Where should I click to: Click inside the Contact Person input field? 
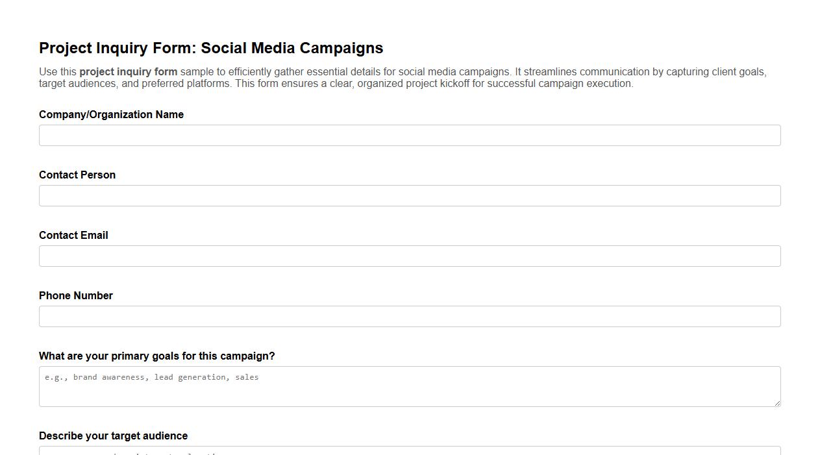pyautogui.click(x=410, y=195)
